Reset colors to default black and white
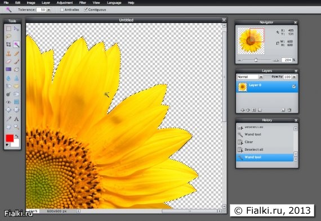Image resolution: width=321 pixels, height=221 pixels. tap(7, 145)
